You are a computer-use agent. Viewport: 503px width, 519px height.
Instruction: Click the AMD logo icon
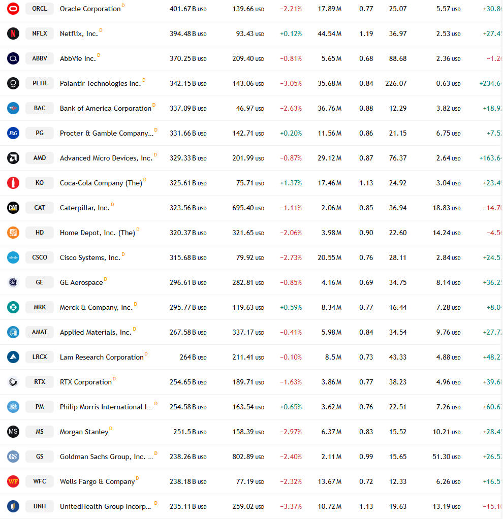pos(13,158)
